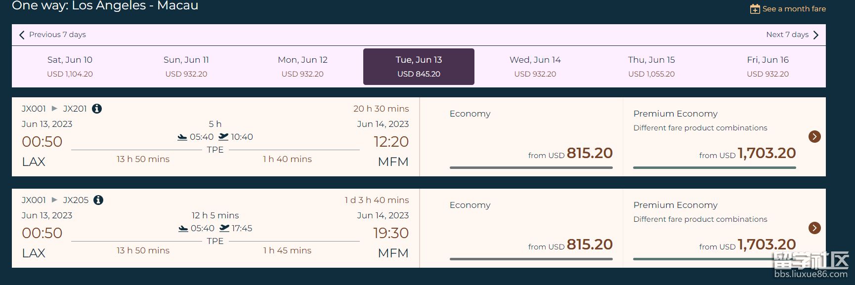Select the Sat, Jun 10 date tab
Viewport: 855px width, 285px height.
click(70, 67)
